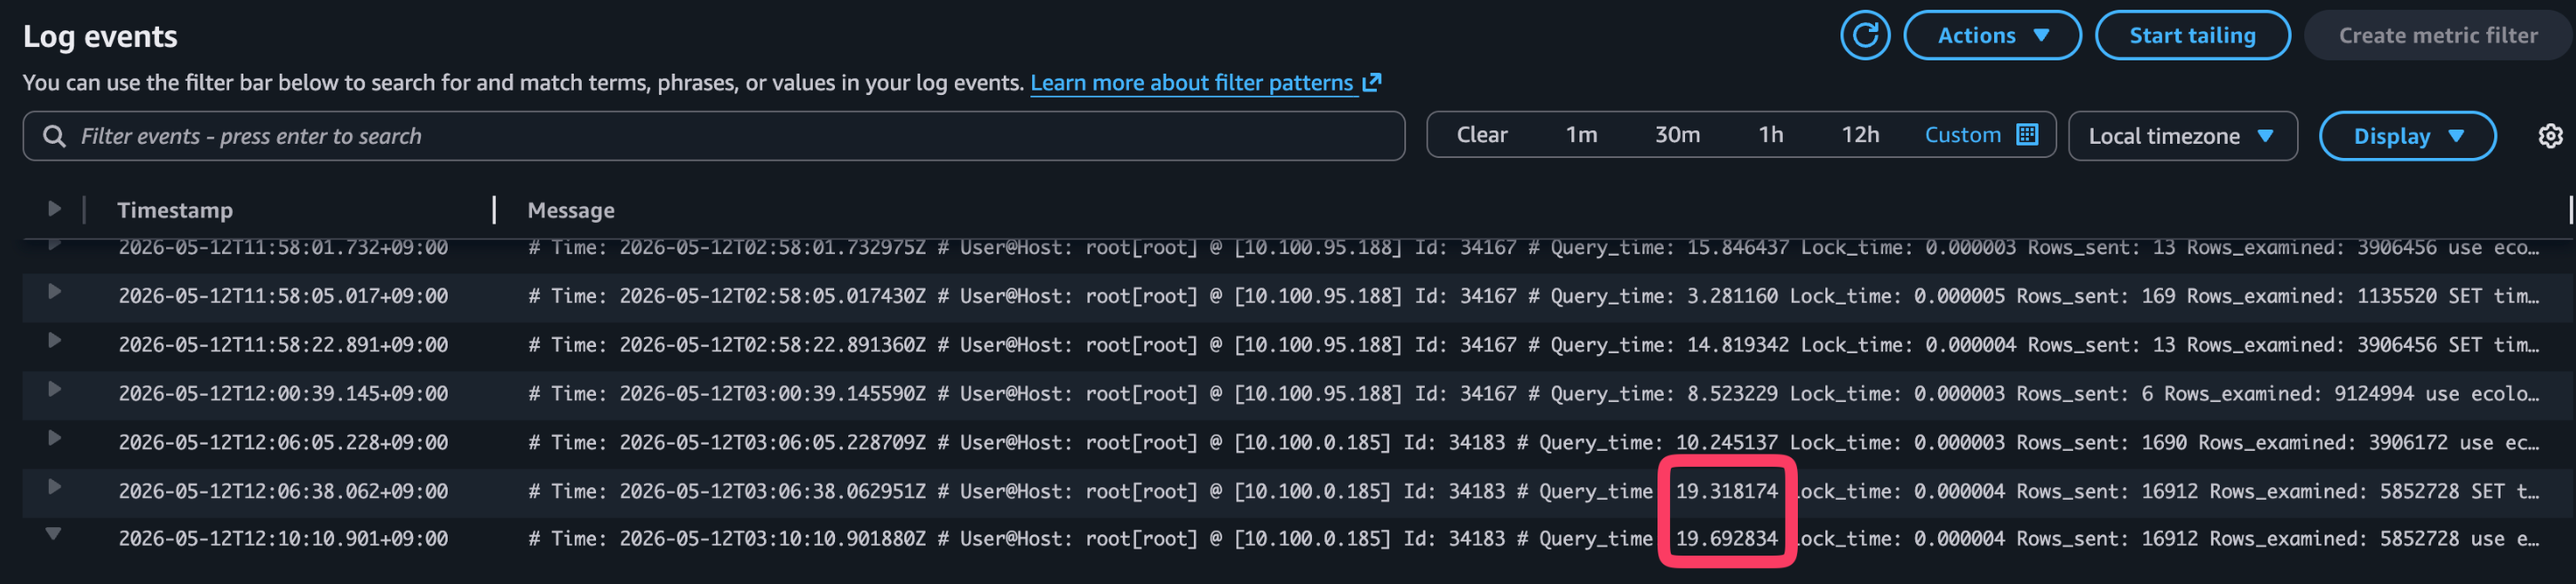Image resolution: width=2576 pixels, height=584 pixels.
Task: Click the calendar icon beside Custom
Action: pos(2027,135)
